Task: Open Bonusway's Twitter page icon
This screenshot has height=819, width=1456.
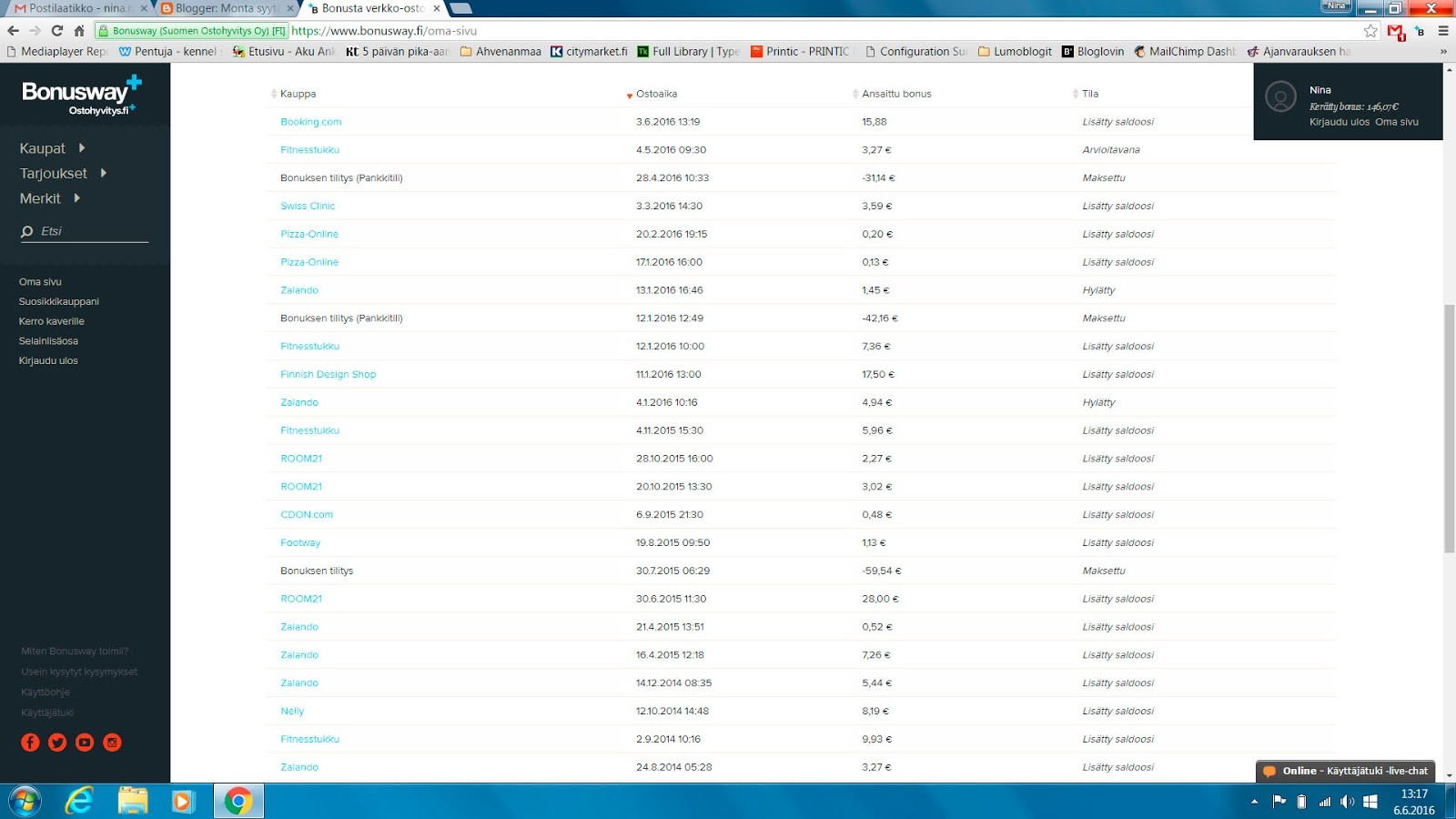Action: pyautogui.click(x=57, y=743)
